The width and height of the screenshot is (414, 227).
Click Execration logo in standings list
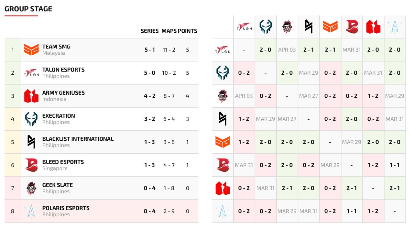pos(31,119)
